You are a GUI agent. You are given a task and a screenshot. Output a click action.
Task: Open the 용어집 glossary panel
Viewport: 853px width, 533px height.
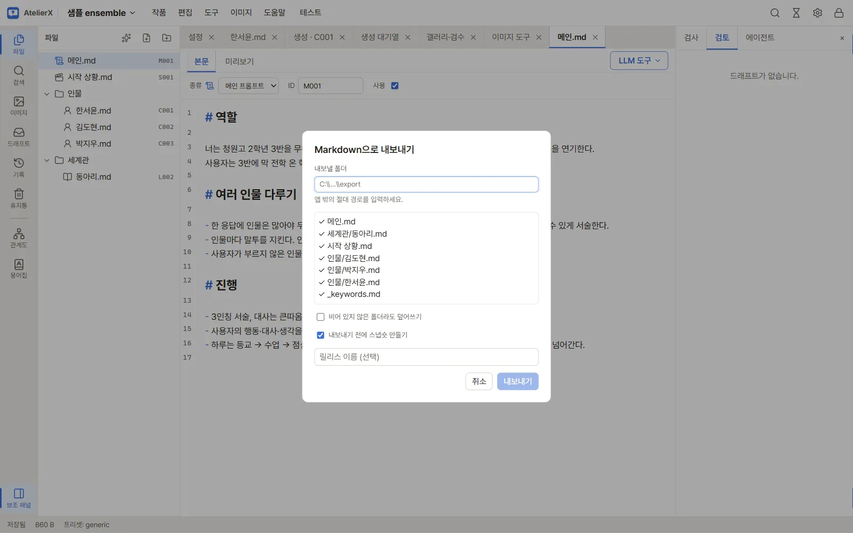[19, 269]
